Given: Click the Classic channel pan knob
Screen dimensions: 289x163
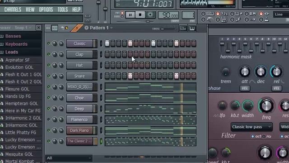Looking at the screenshot, I should pos(55,43).
